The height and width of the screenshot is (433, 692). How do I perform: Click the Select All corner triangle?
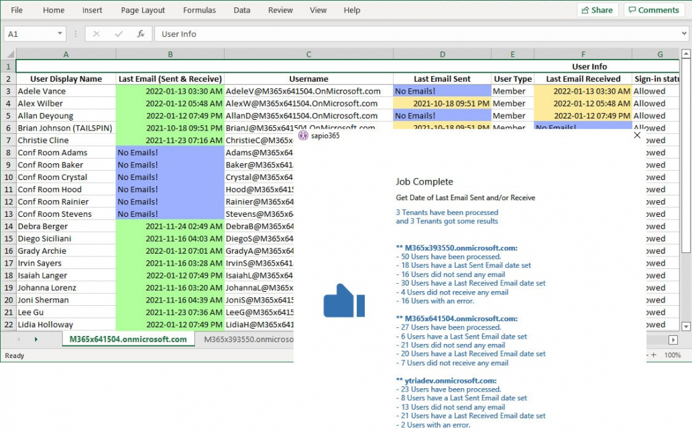tap(9, 54)
